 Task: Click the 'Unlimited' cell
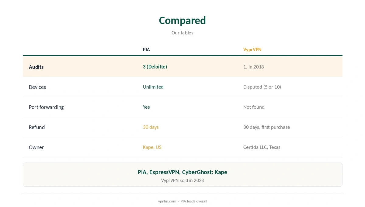(x=153, y=87)
